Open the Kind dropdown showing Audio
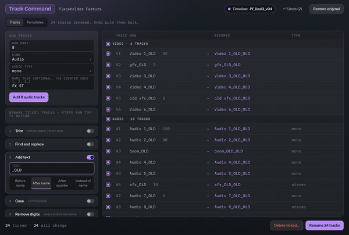Image resolution: width=349 pixels, height=235 pixels. [52, 58]
